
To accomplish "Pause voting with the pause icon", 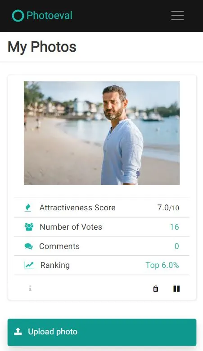I will pos(176,289).
